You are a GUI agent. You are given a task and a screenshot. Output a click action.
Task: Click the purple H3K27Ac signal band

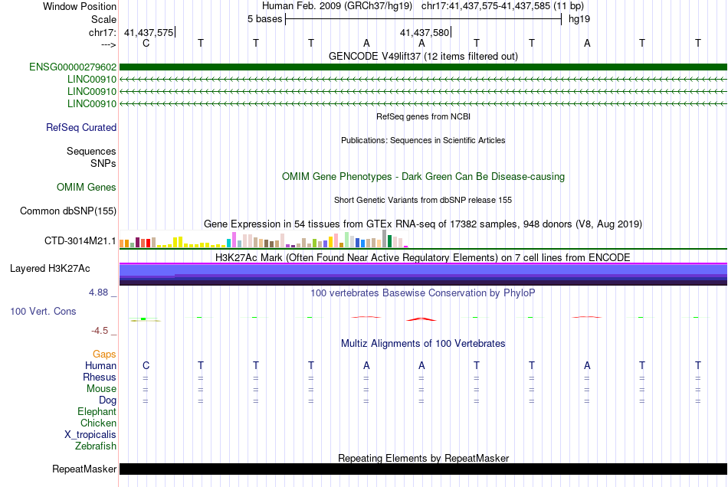tap(423, 273)
